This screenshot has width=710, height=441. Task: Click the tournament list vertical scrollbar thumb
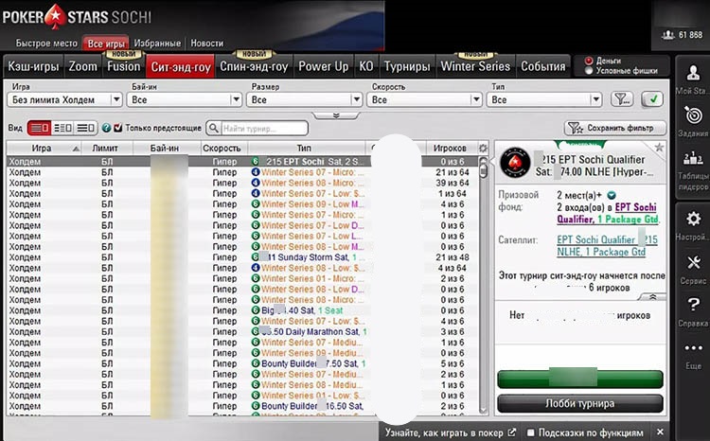pos(483,171)
